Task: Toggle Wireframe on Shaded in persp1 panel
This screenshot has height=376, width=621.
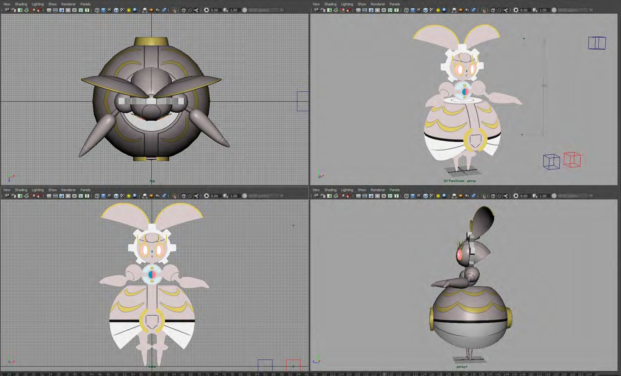Action: 425,196
